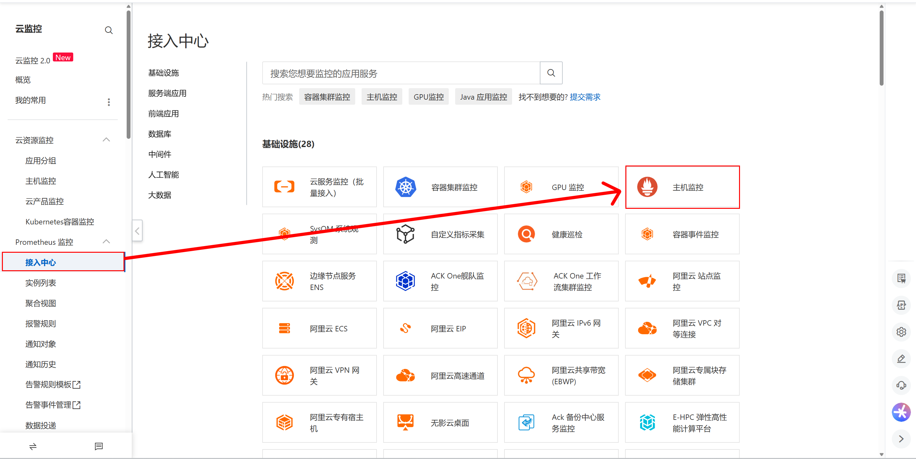Open 聚合视图 in the sidebar
Screen dimensions: 916x459
40,303
